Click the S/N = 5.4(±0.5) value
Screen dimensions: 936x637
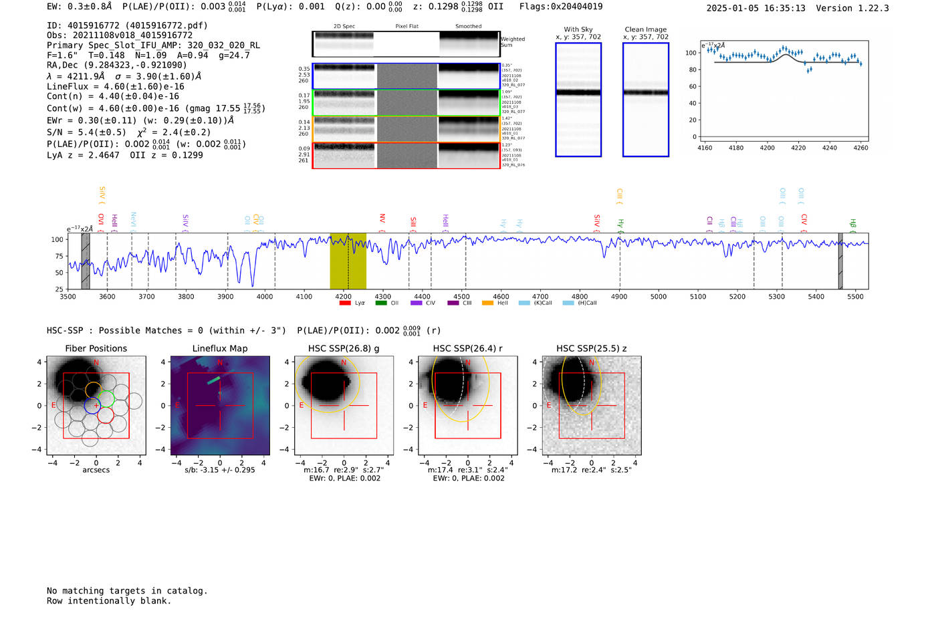[x=86, y=132]
